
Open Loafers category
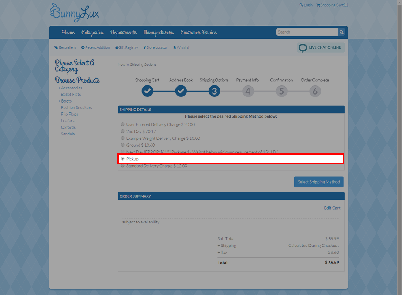68,120
